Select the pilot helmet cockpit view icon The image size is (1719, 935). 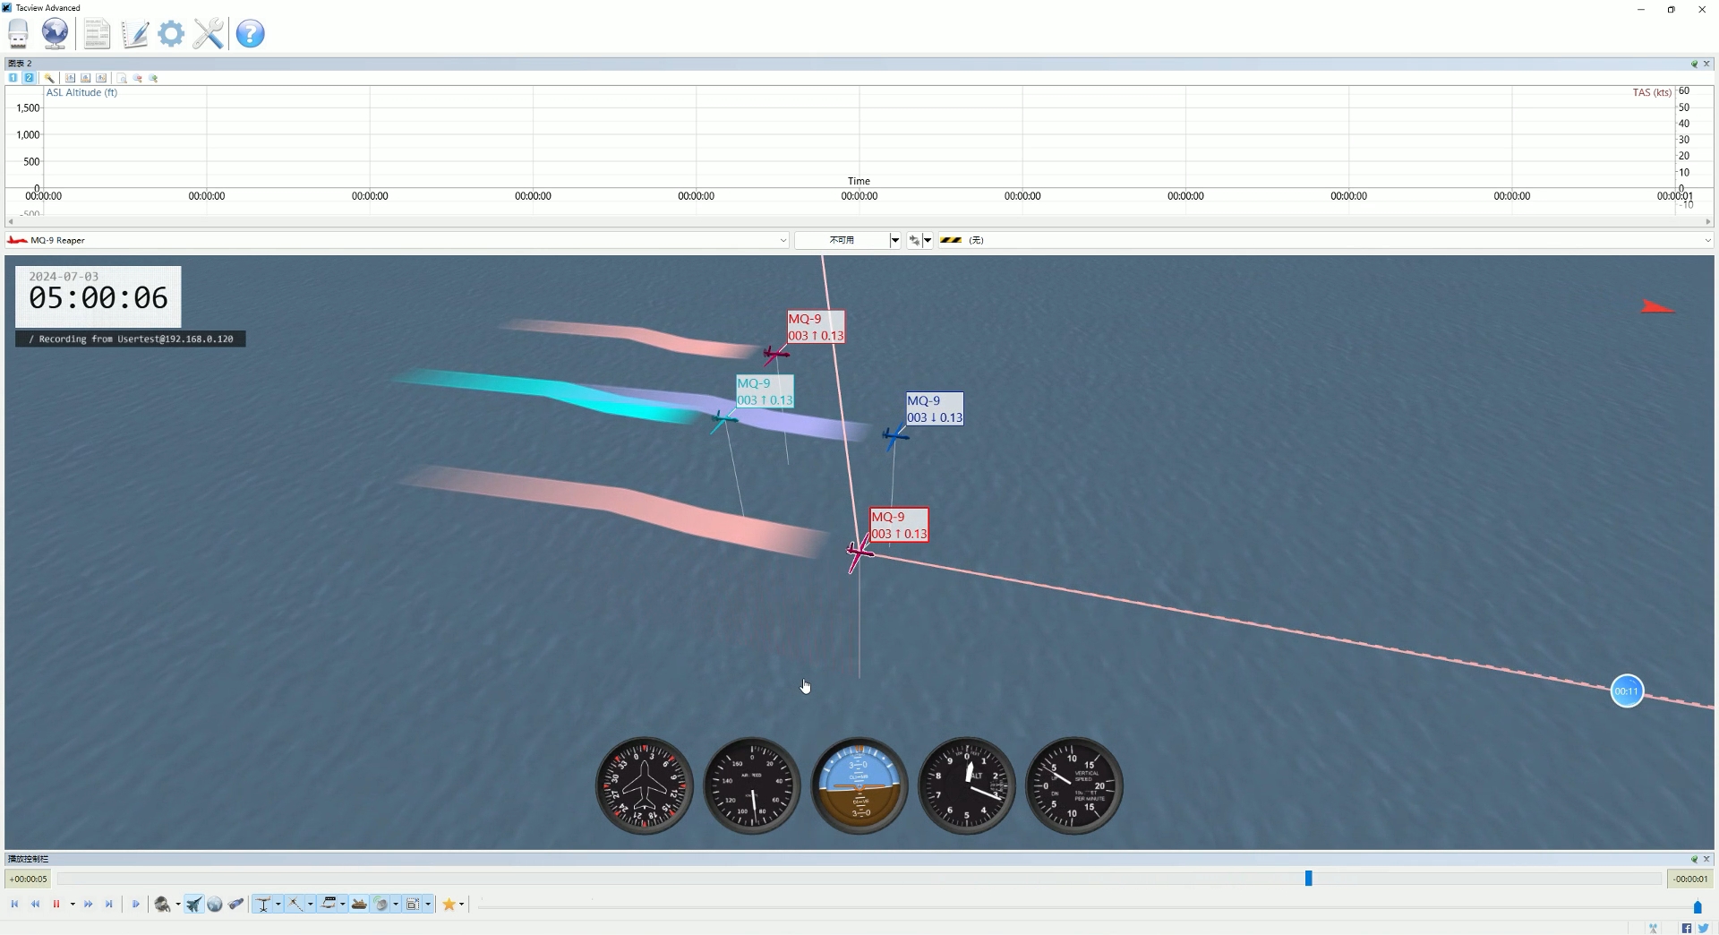[x=163, y=905]
